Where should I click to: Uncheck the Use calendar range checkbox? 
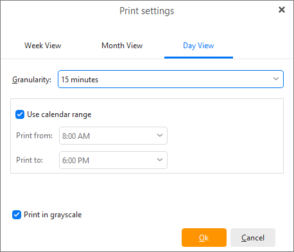click(x=20, y=114)
